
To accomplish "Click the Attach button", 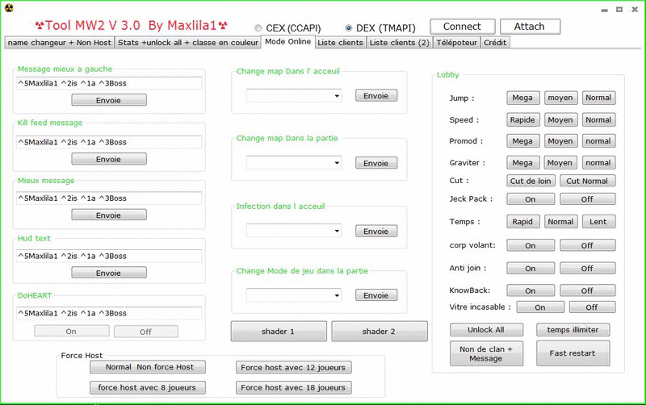I will click(530, 27).
